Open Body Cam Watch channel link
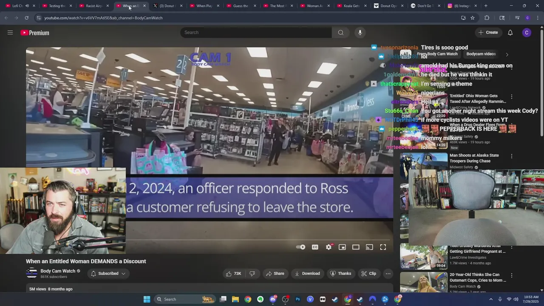The height and width of the screenshot is (306, 544). tap(58, 271)
